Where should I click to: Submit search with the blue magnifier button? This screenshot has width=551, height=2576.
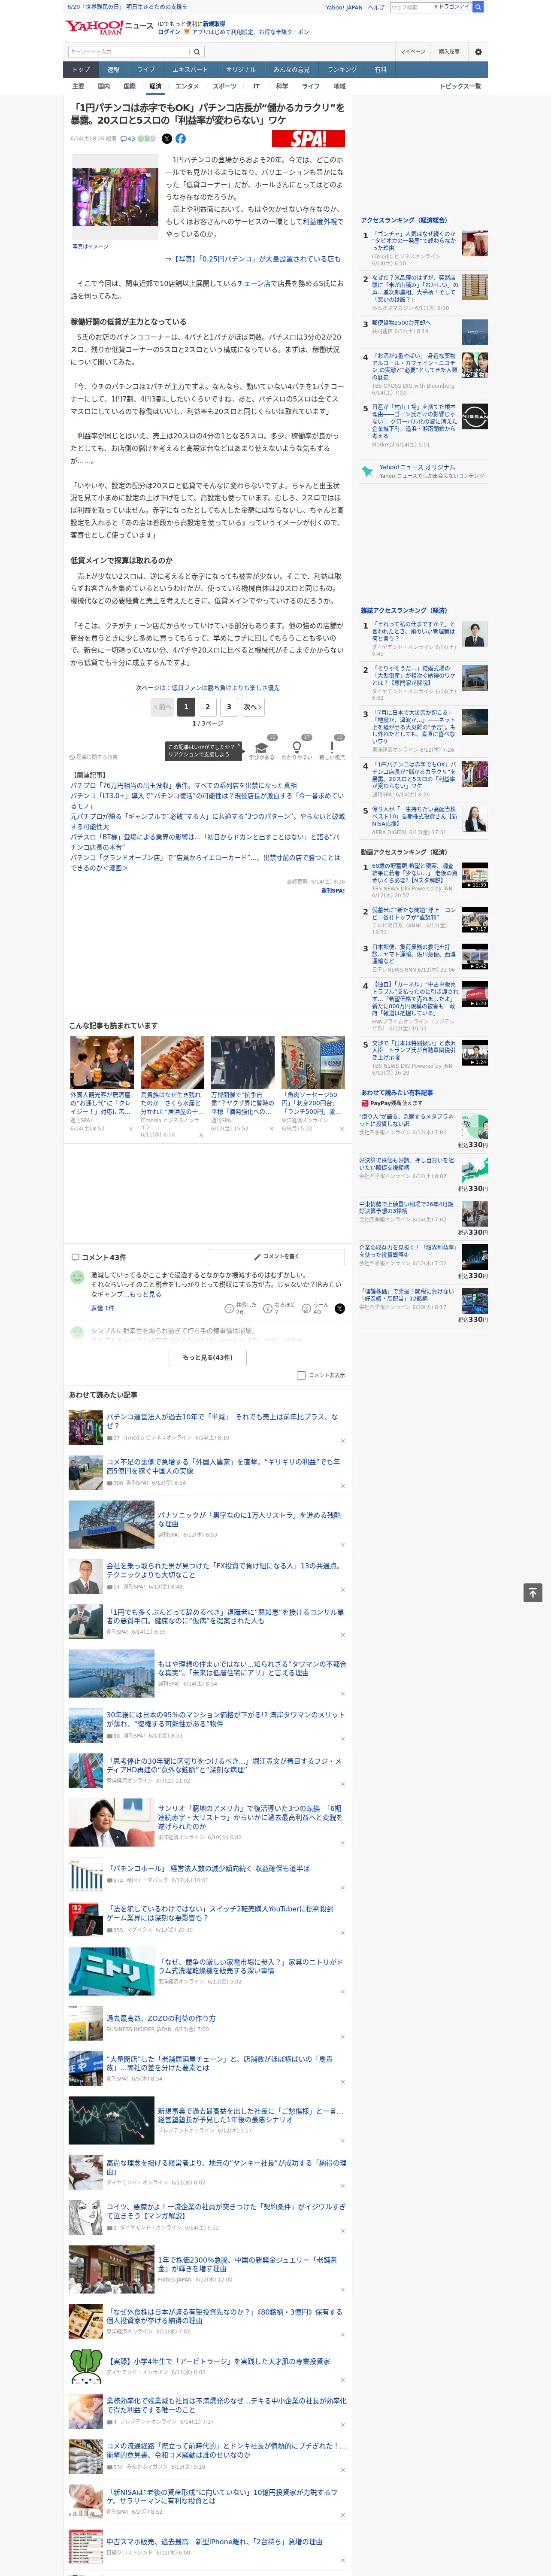point(478,7)
